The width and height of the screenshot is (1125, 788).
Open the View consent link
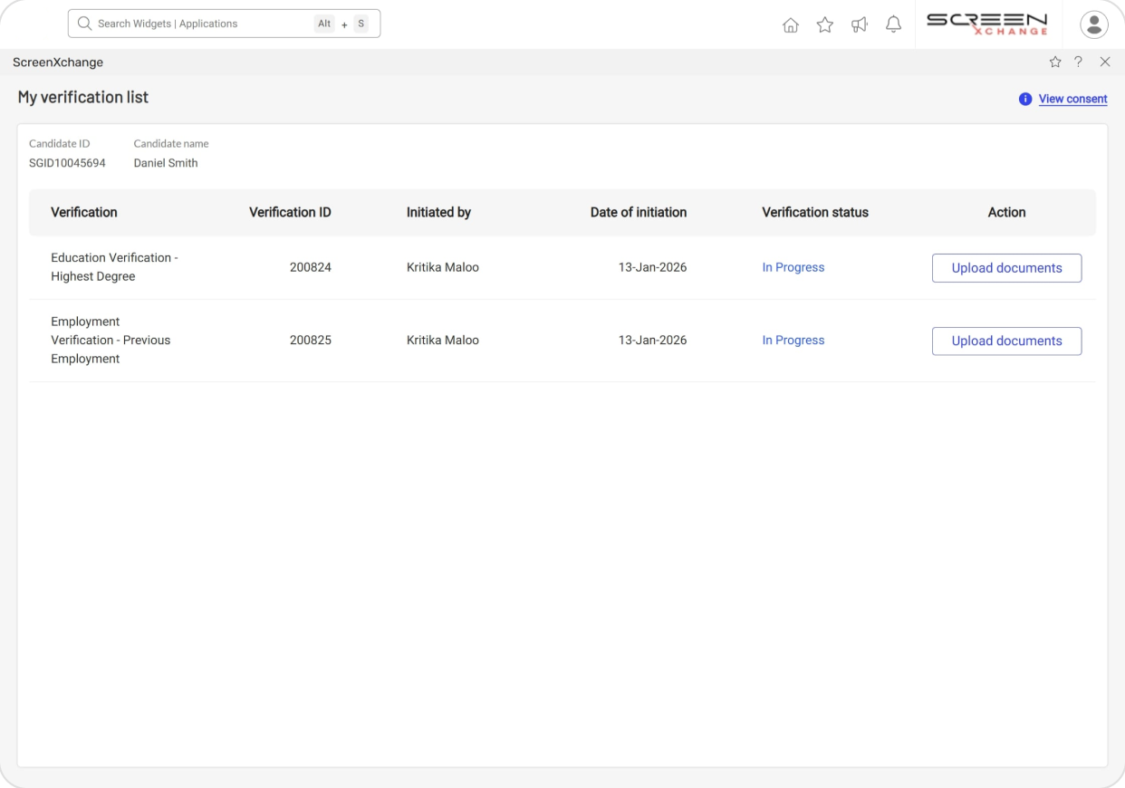(1072, 99)
